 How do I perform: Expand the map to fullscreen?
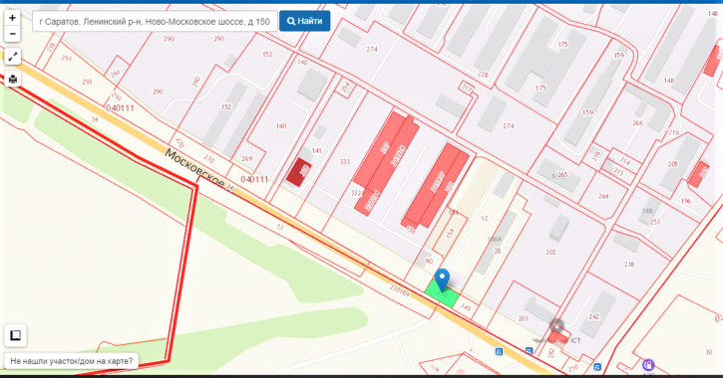pos(12,57)
